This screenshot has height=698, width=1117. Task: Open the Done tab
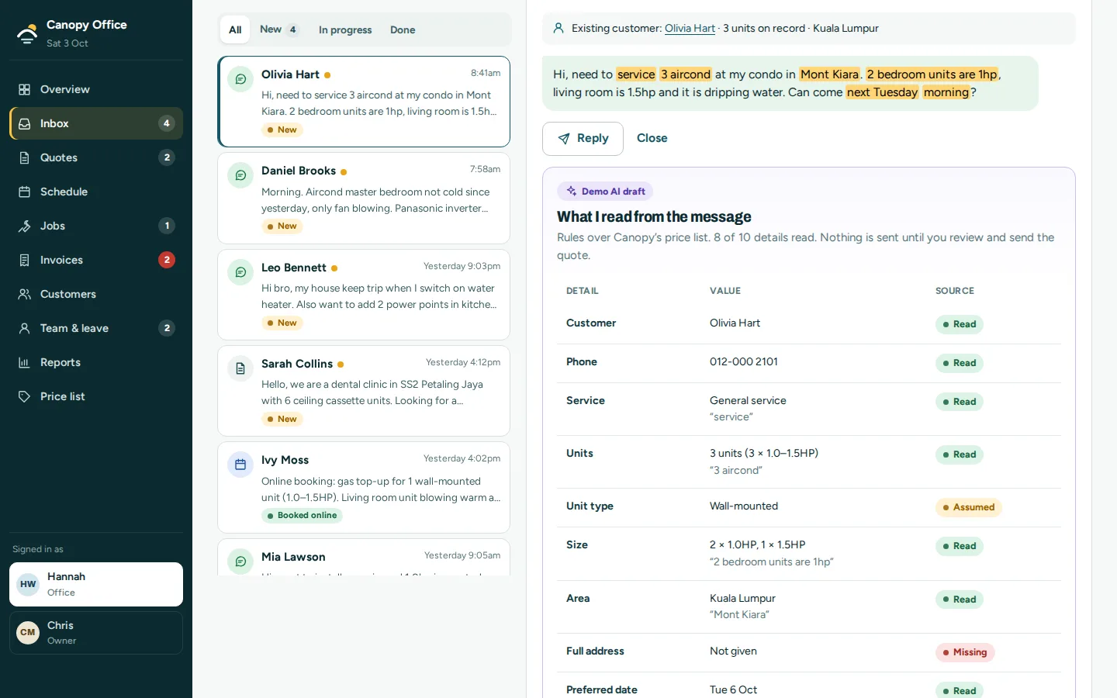click(403, 29)
